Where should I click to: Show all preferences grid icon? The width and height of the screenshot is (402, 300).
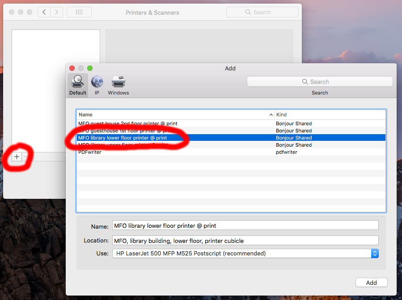pos(79,12)
